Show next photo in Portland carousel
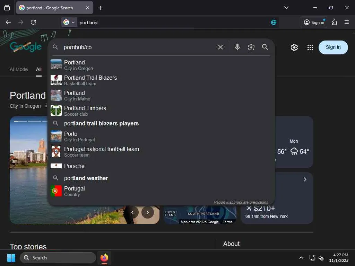 147,212
